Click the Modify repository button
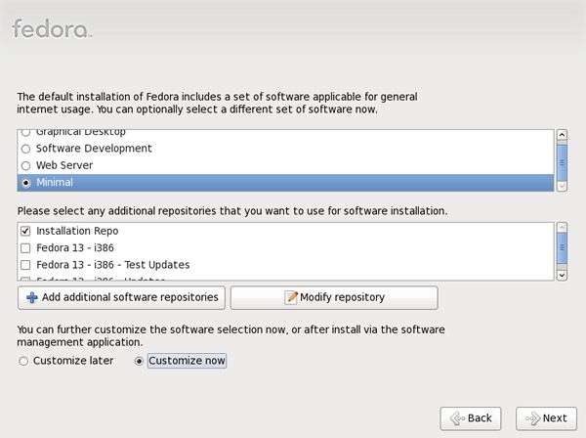 pyautogui.click(x=334, y=298)
